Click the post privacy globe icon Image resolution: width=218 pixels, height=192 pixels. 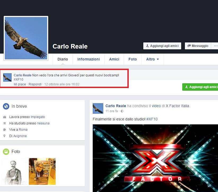pos(122,111)
